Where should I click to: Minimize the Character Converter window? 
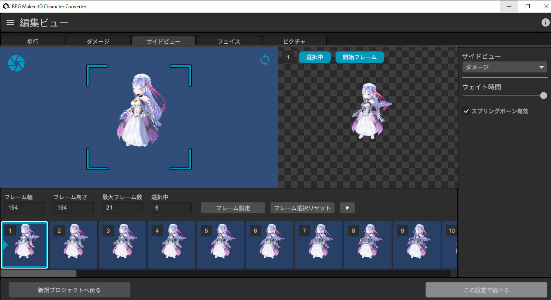tap(509, 6)
